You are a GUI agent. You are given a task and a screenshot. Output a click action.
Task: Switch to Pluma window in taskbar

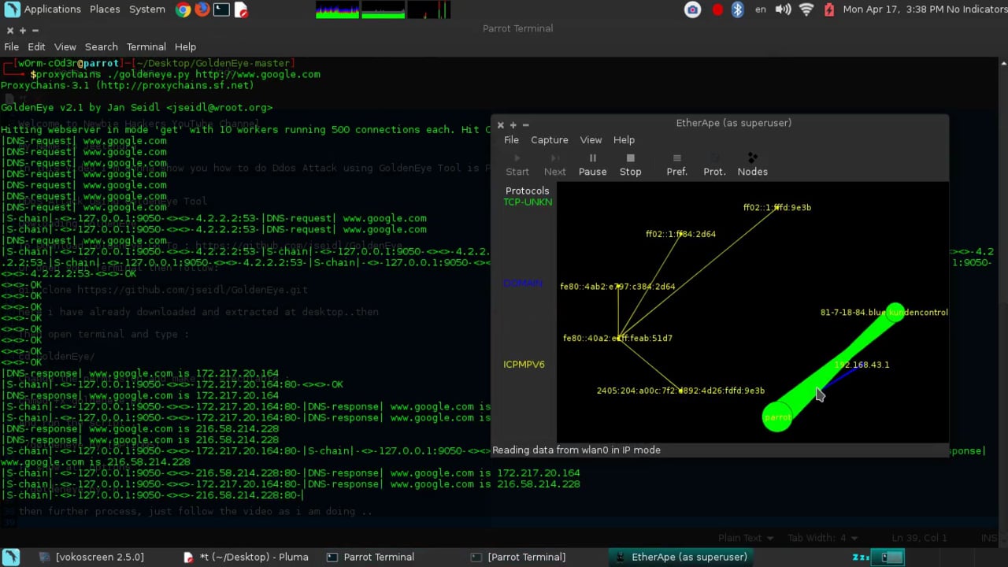tap(246, 557)
